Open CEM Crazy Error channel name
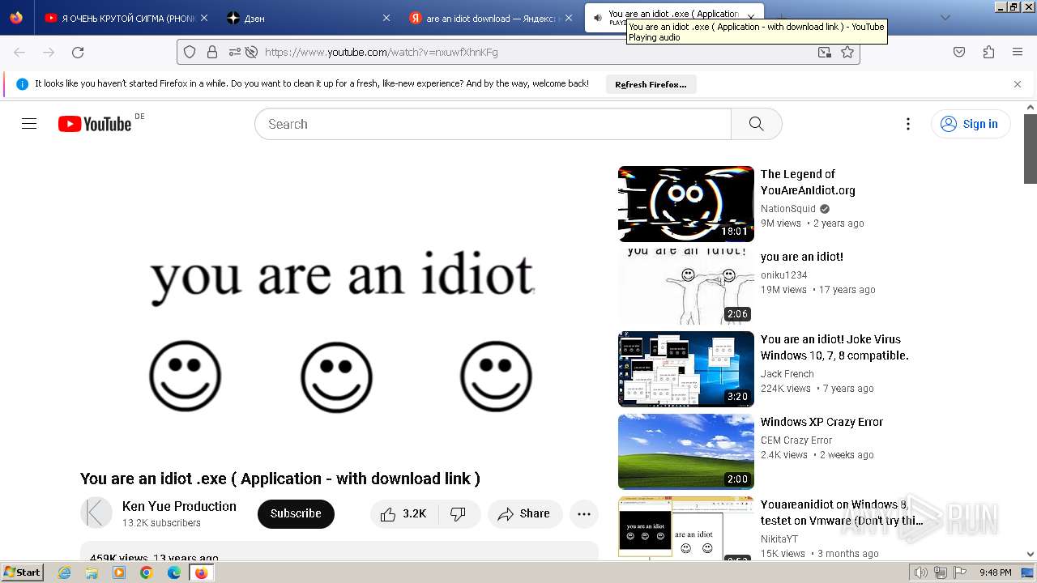This screenshot has width=1037, height=583. (x=796, y=440)
